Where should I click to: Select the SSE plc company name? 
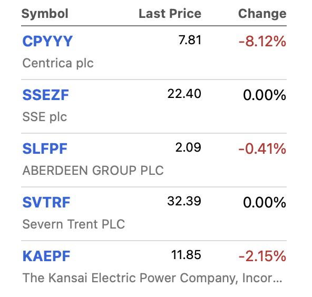[x=45, y=117]
